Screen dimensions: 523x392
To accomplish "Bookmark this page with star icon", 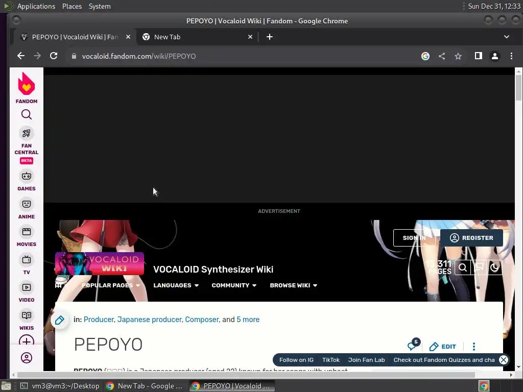I will point(458,56).
